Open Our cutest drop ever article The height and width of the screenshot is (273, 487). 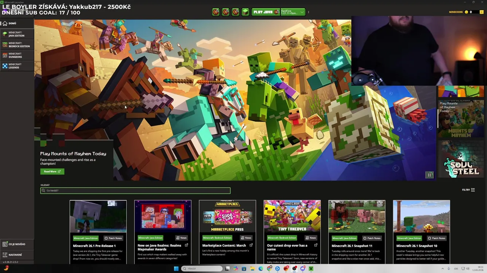coord(288,247)
